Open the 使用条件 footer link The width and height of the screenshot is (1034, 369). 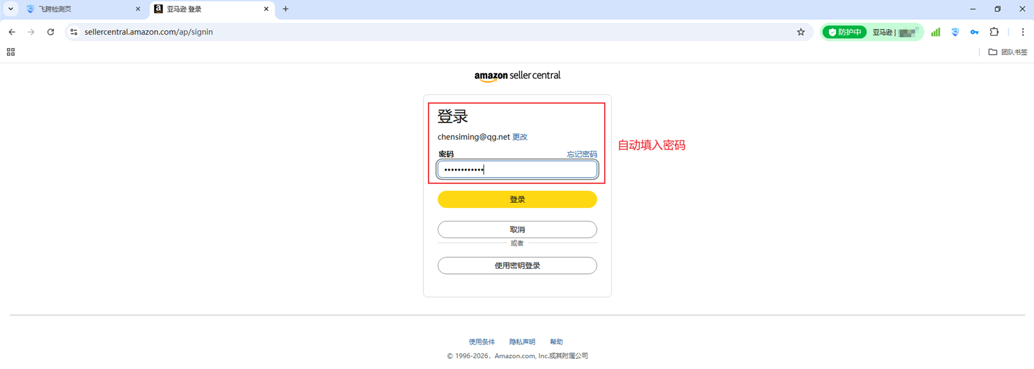482,342
